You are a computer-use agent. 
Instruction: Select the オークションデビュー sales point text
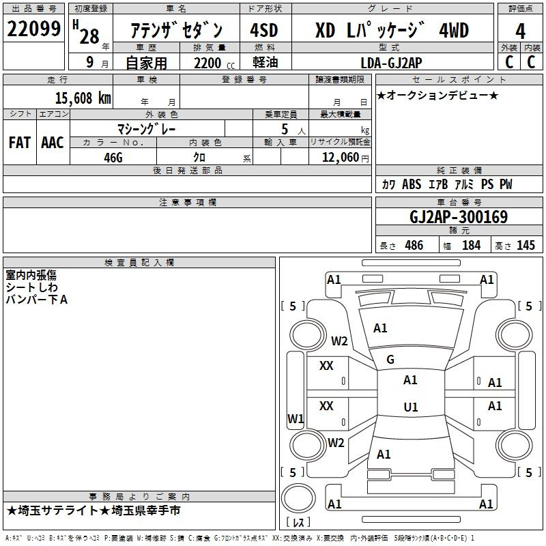[437, 95]
